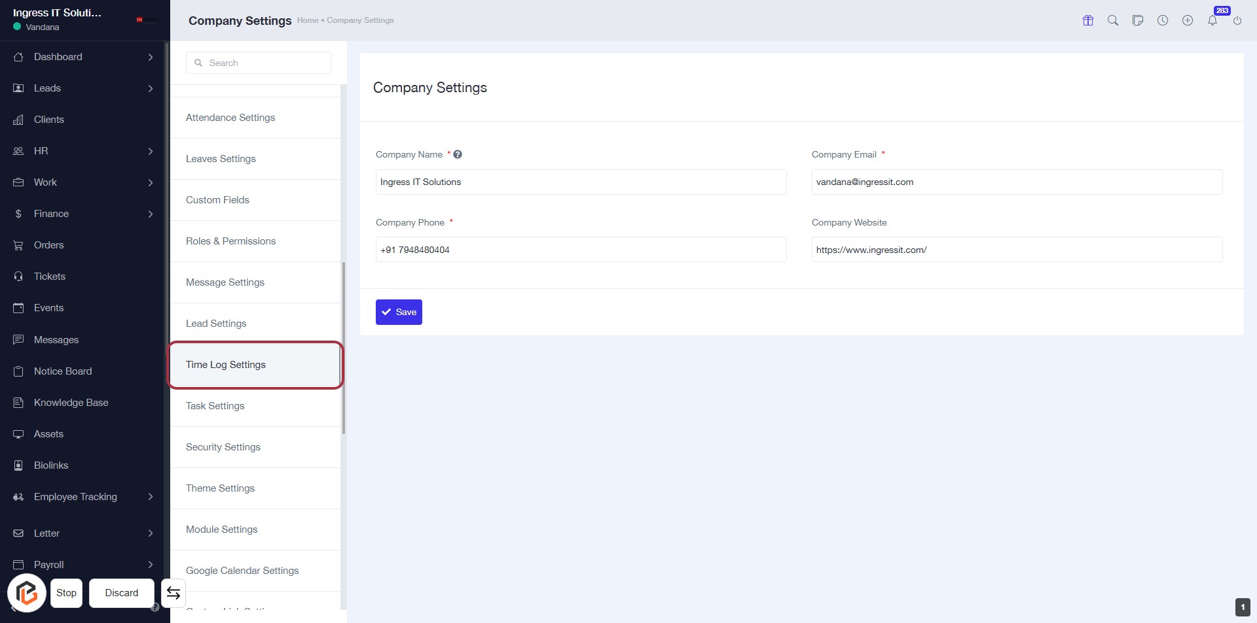Screen dimensions: 1257x623
Task: Click the power logout icon
Action: [1237, 20]
